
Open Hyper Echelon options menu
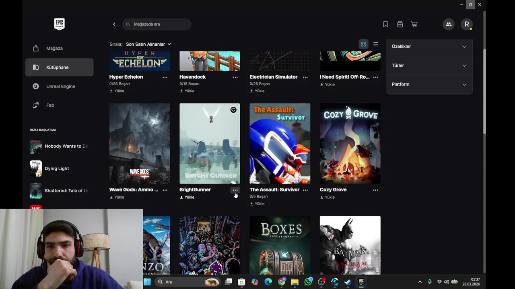coord(165,77)
